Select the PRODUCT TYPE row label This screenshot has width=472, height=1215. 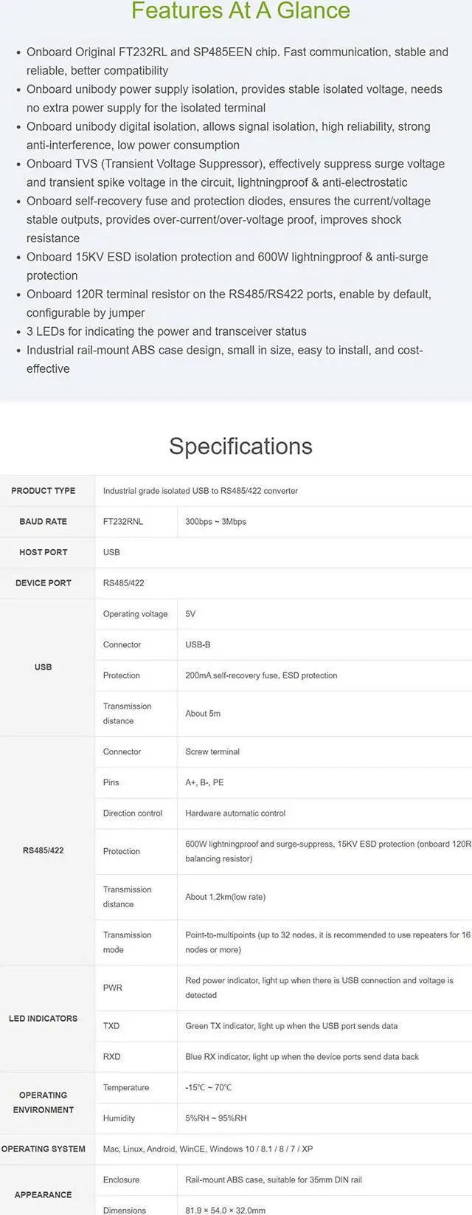[44, 491]
